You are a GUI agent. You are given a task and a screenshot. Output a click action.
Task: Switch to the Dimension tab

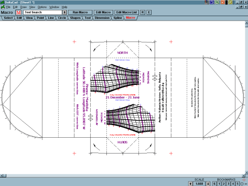coord(102,18)
